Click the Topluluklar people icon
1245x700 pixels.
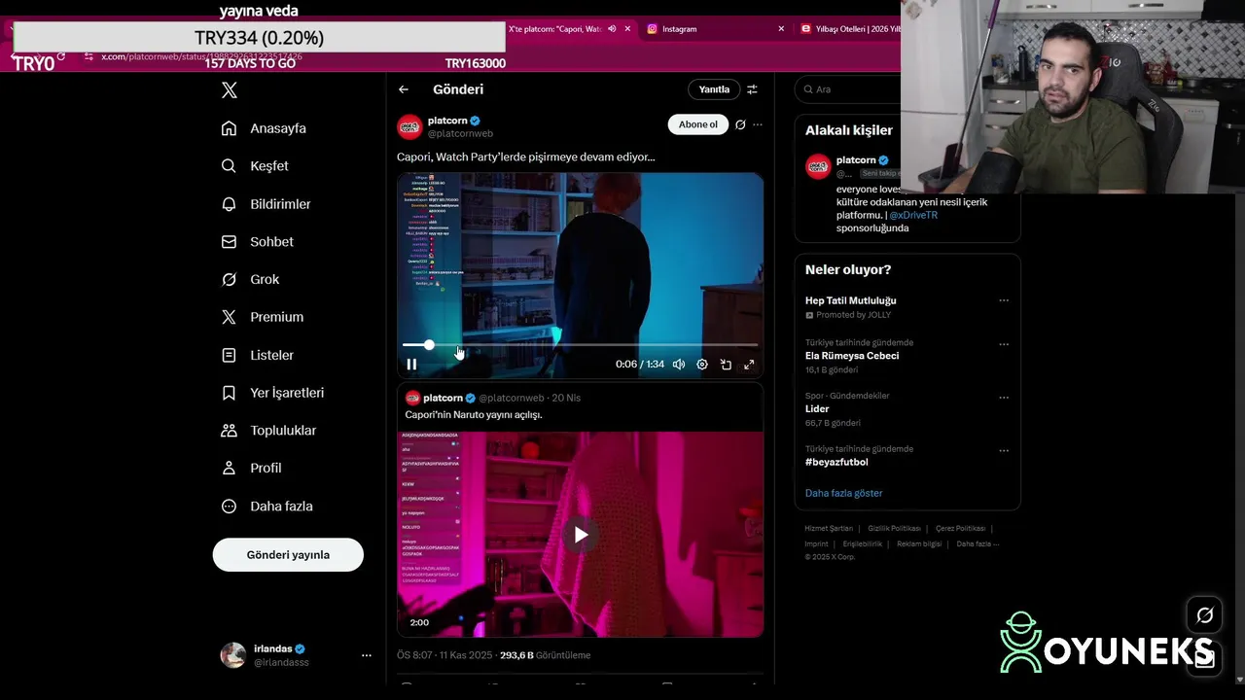pyautogui.click(x=229, y=431)
